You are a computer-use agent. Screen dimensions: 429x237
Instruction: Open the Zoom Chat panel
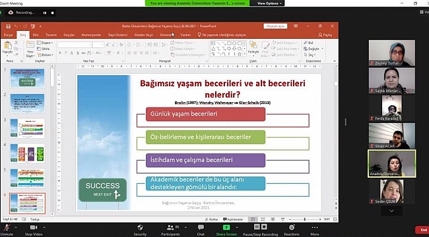pyautogui.click(x=201, y=230)
